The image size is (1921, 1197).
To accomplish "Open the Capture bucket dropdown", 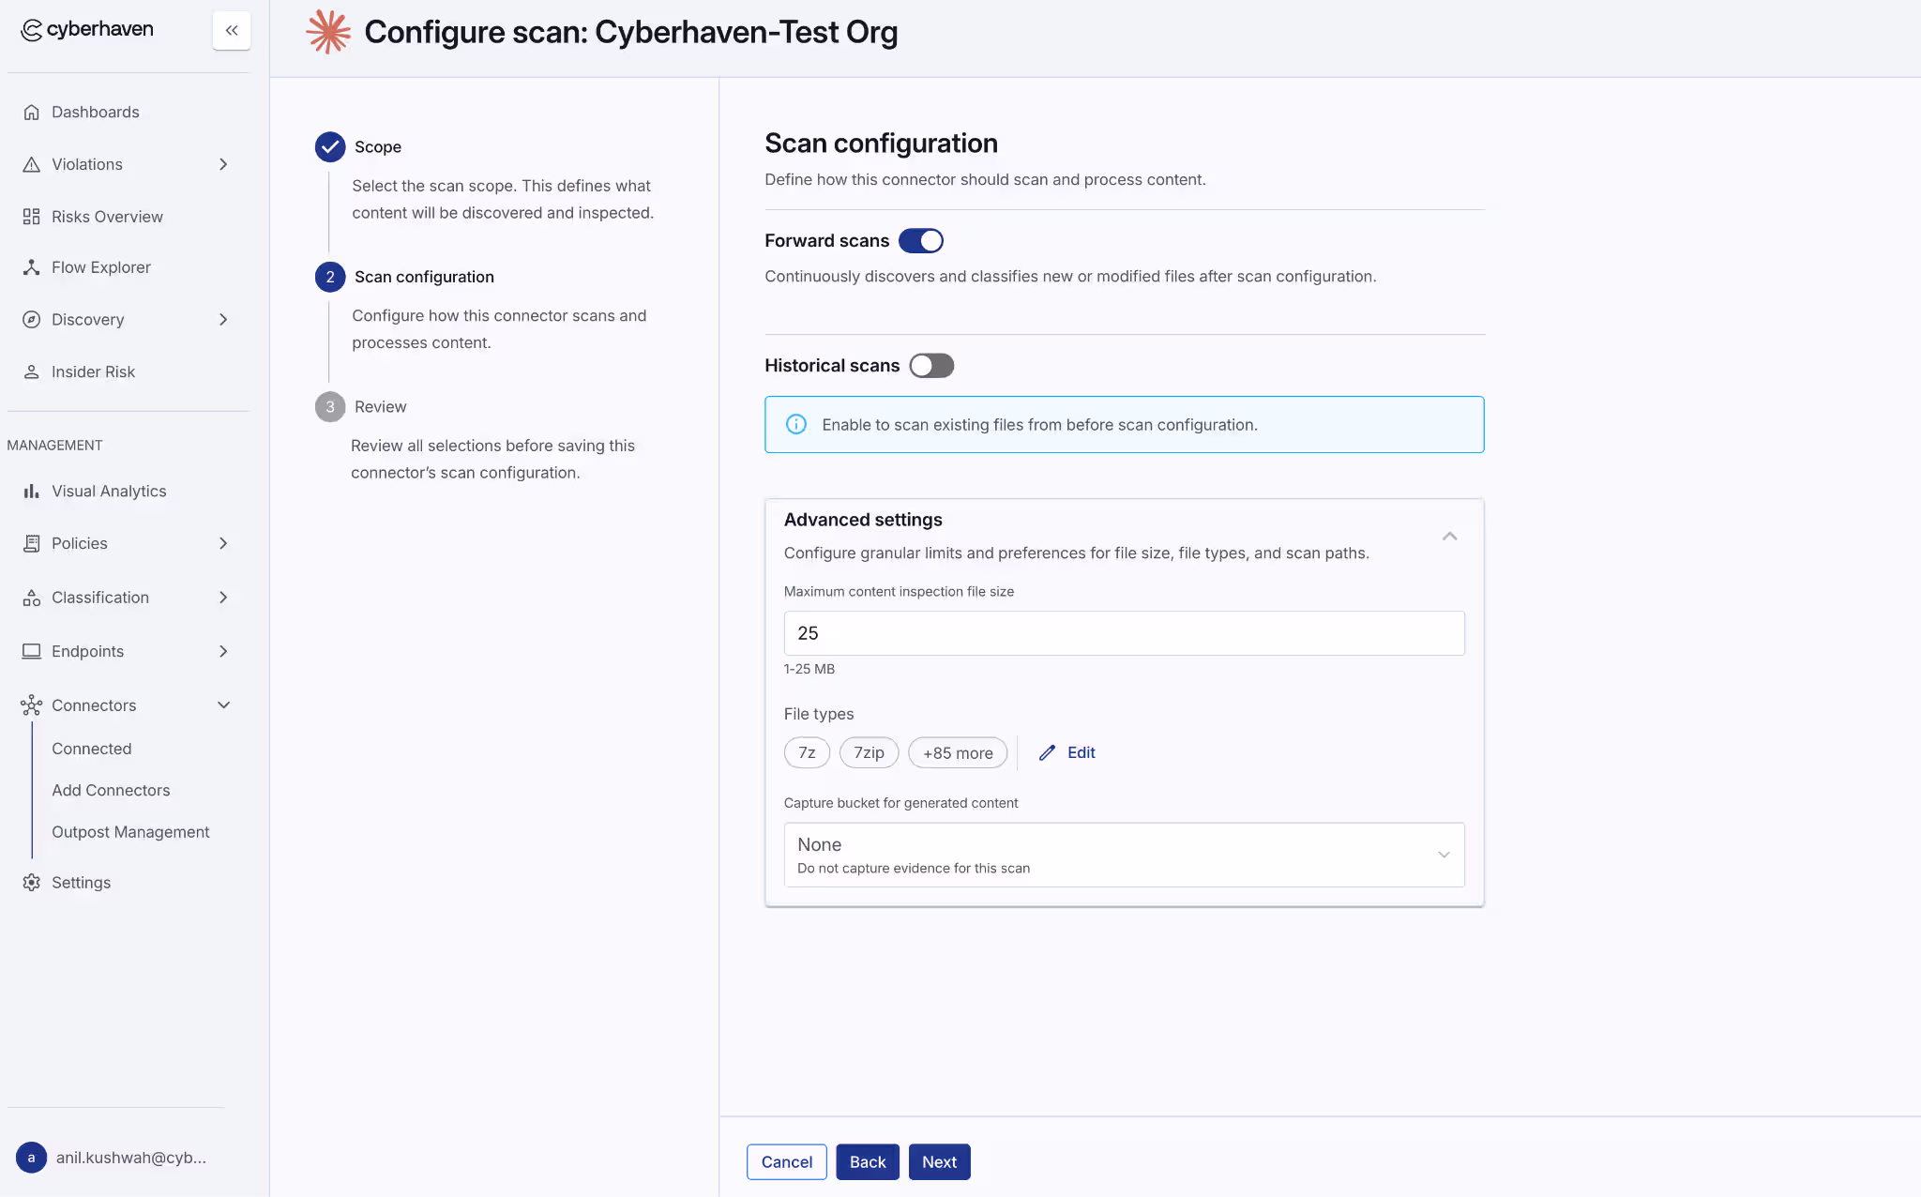I will 1124,855.
